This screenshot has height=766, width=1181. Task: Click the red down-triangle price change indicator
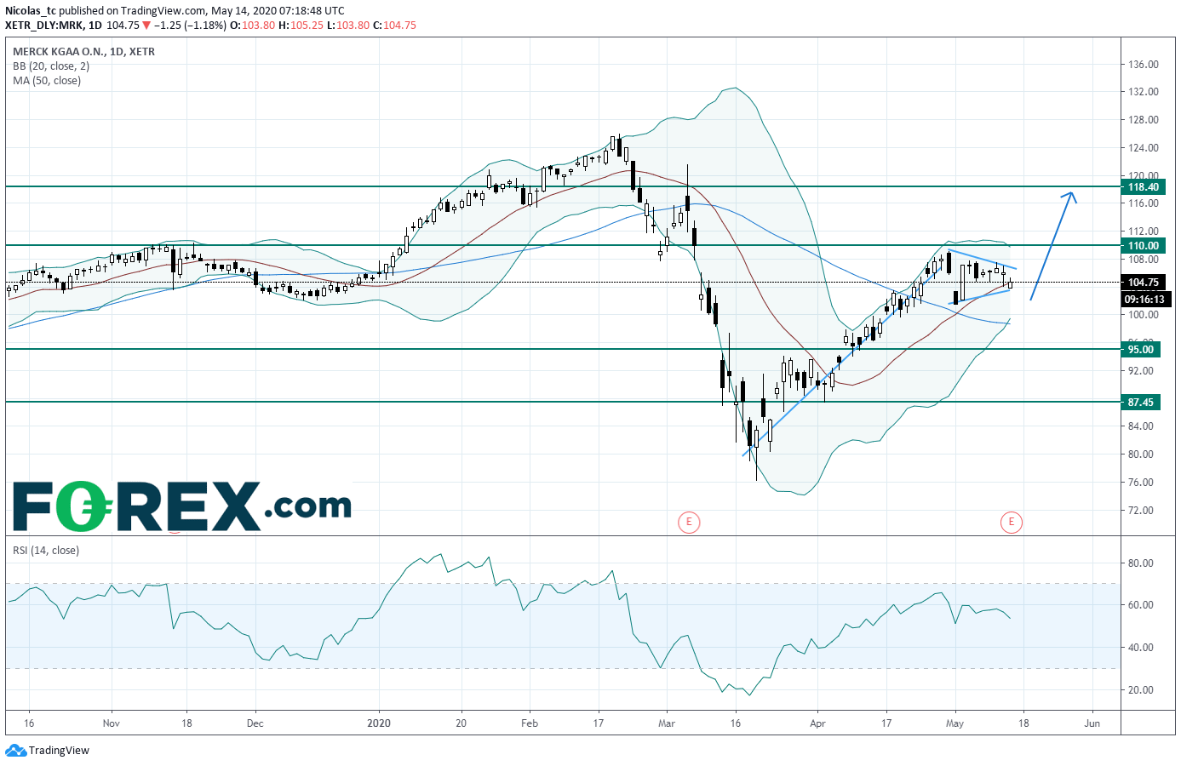click(146, 26)
